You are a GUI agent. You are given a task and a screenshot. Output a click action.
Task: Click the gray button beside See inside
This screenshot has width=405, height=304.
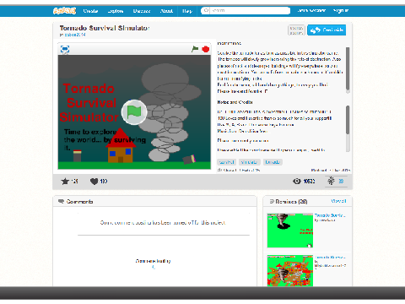[x=296, y=30]
